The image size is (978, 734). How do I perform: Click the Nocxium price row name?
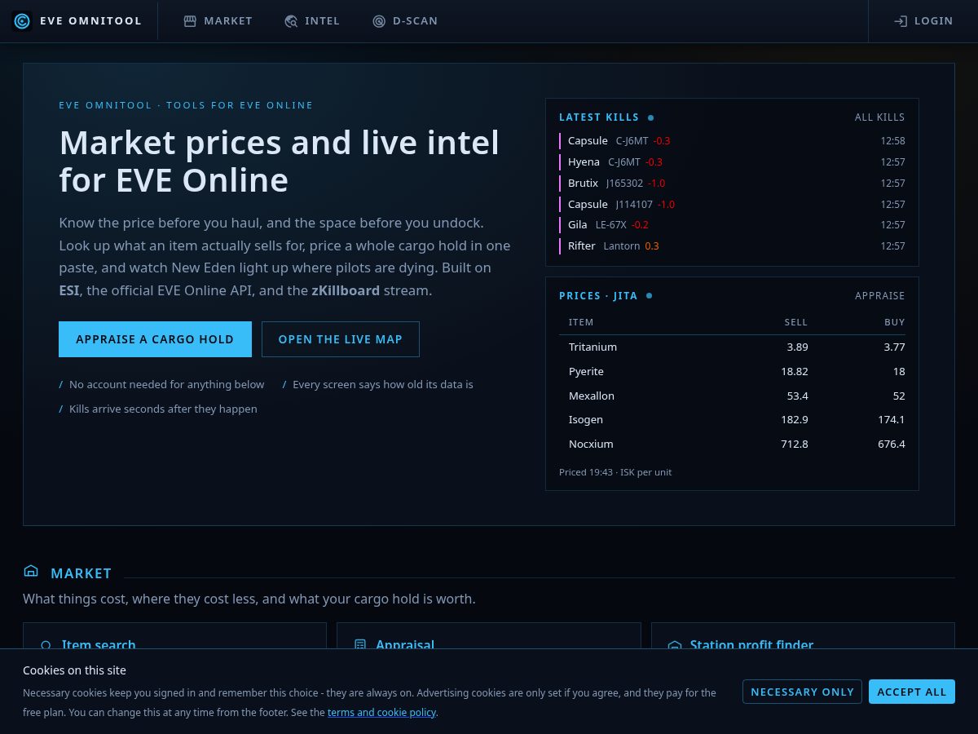(591, 444)
